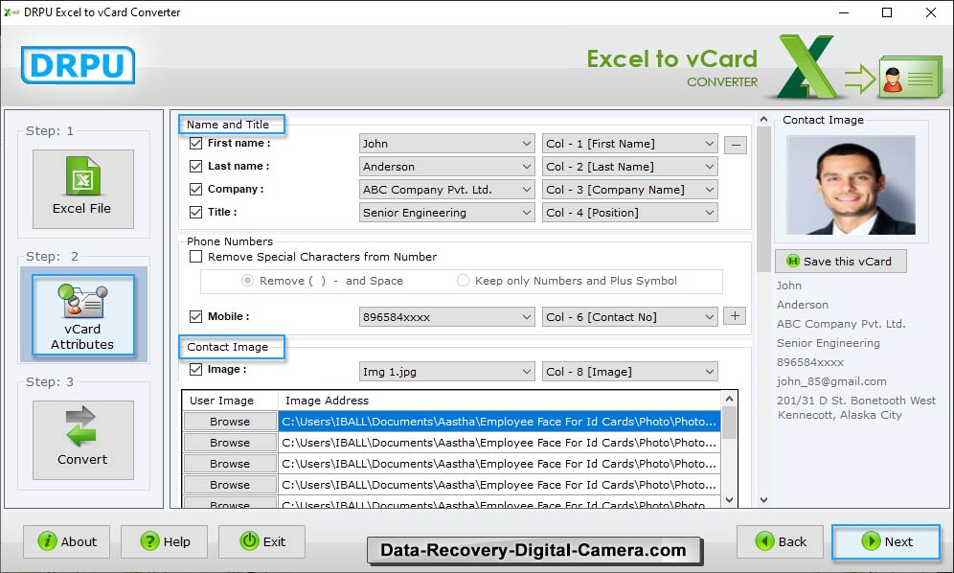This screenshot has width=954, height=573.
Task: Open the Img 1.jpg dropdown
Action: [446, 372]
